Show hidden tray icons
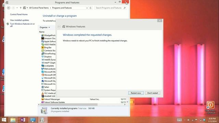 tap(185, 120)
